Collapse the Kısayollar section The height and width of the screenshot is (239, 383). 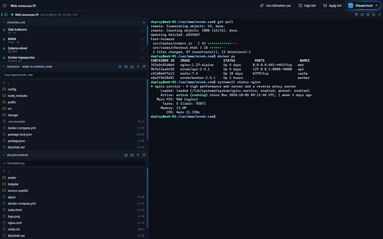pos(4,22)
